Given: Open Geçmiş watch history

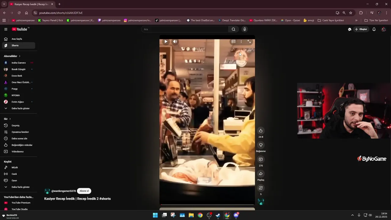Looking at the screenshot, I should [x=19, y=126].
